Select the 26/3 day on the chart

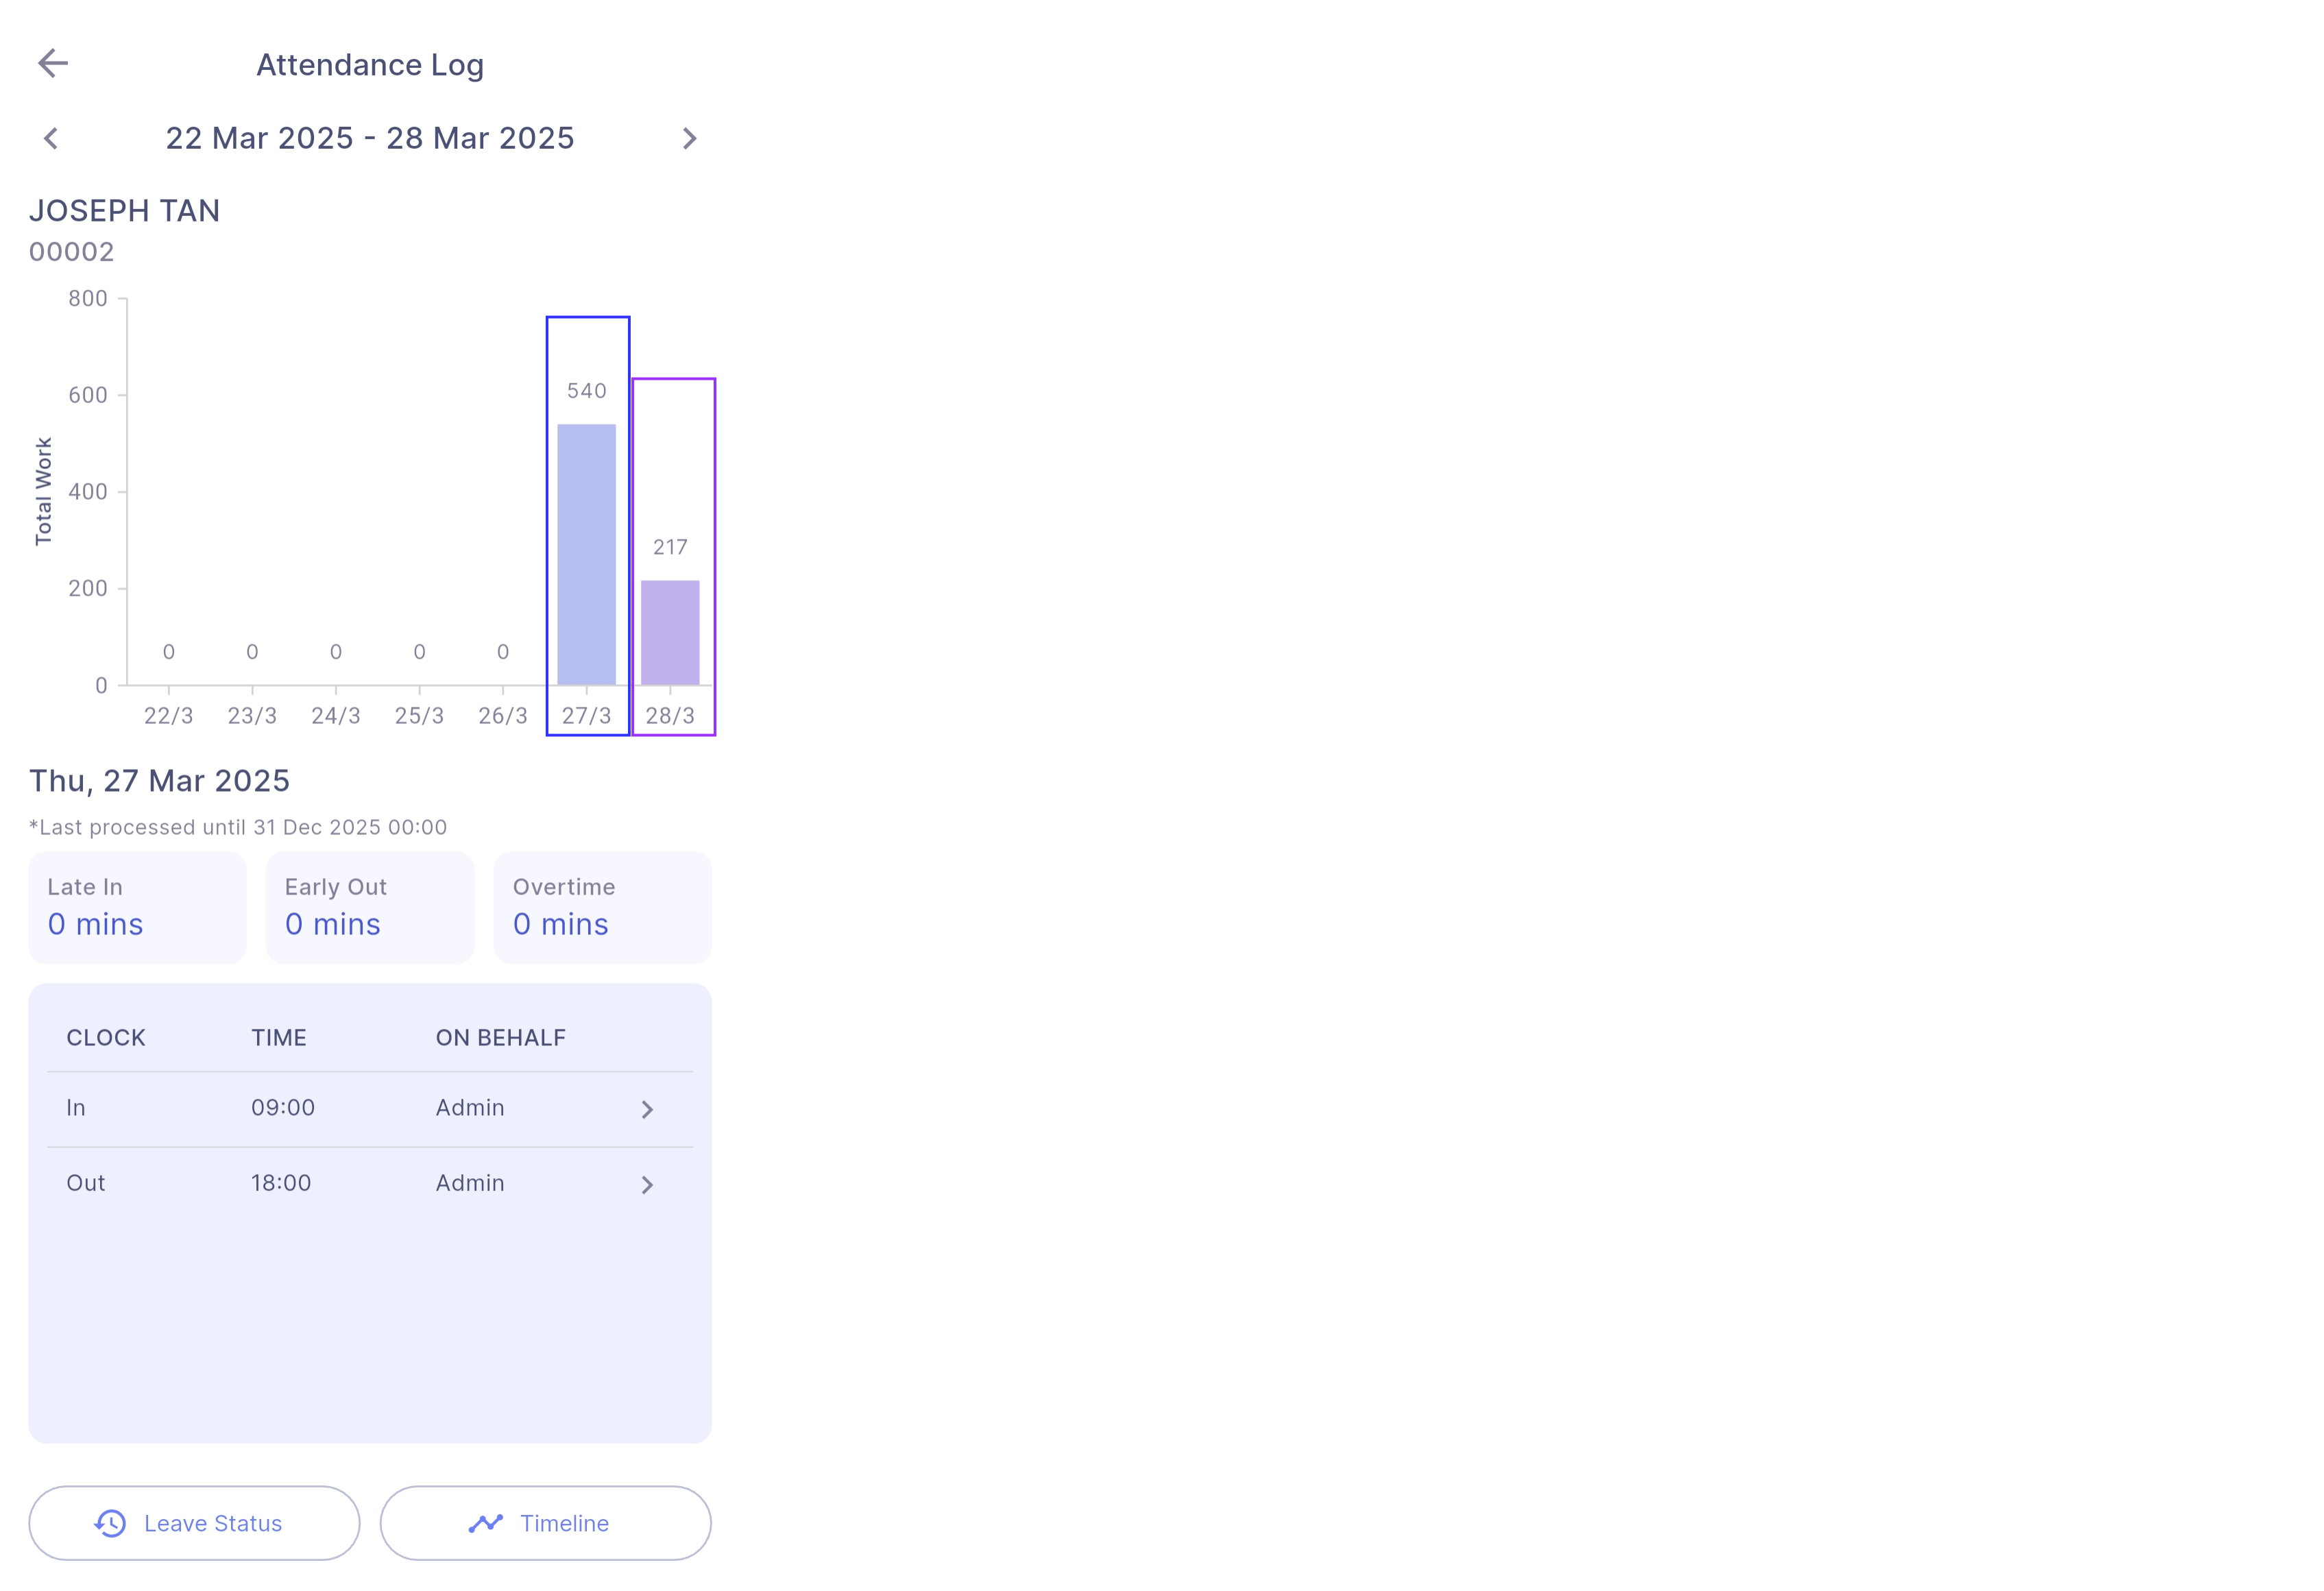503,715
